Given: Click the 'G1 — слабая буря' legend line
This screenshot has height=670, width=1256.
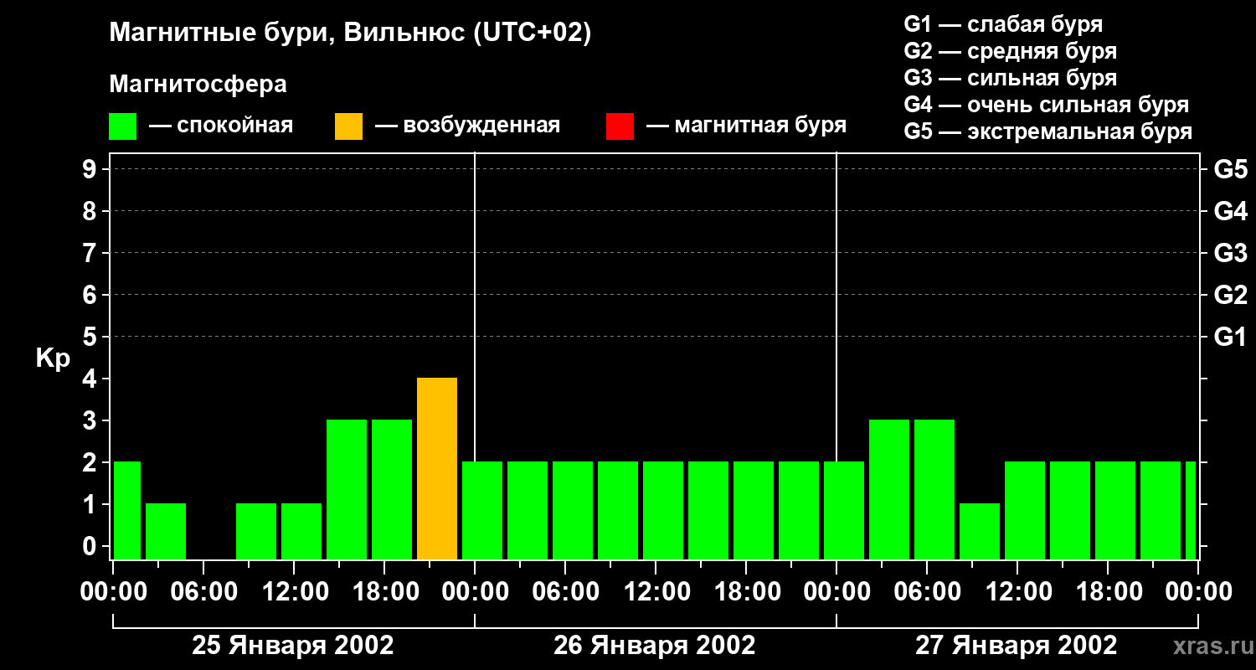Looking at the screenshot, I should point(1003,24).
